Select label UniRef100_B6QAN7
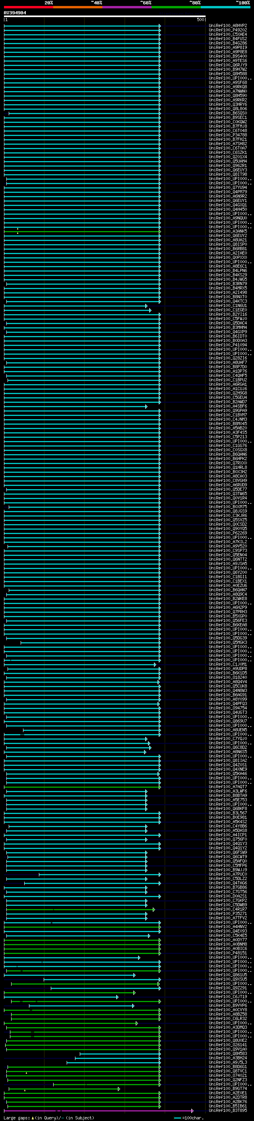254x1121 pixels. point(228,590)
